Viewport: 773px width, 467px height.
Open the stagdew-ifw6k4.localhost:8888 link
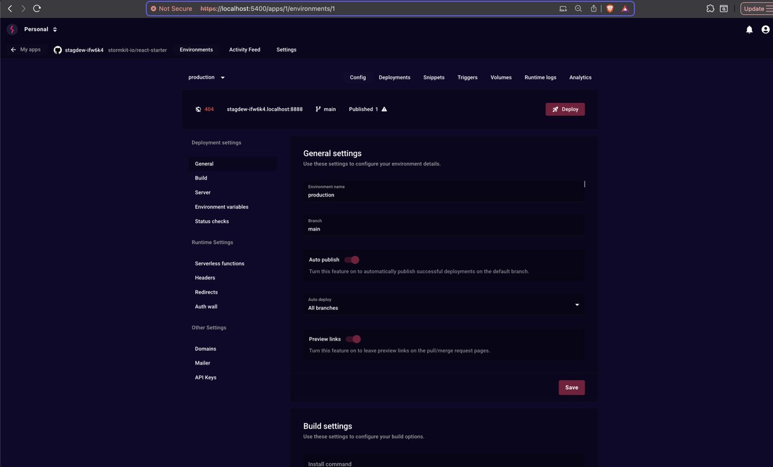(x=265, y=110)
